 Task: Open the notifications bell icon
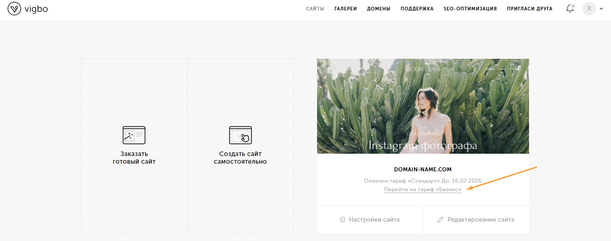click(x=570, y=9)
